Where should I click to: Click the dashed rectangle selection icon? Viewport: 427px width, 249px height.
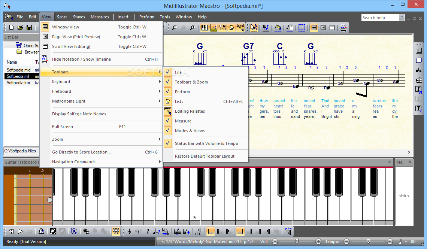[302, 27]
